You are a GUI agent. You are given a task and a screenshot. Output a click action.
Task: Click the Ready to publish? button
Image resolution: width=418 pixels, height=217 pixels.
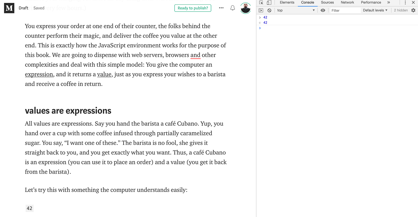193,8
